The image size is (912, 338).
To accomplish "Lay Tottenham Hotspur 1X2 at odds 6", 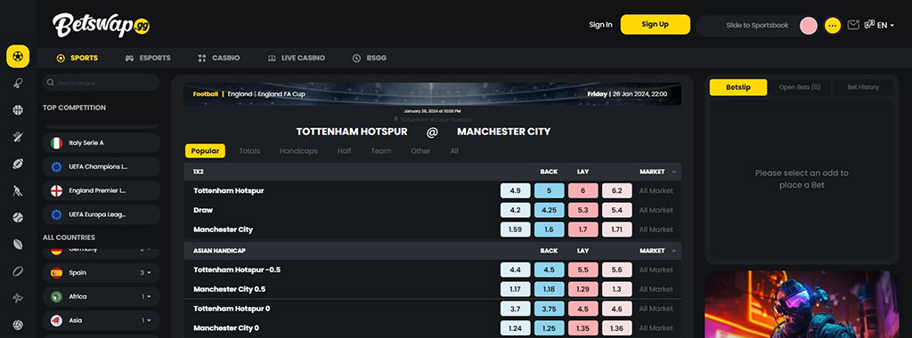I will pos(582,190).
